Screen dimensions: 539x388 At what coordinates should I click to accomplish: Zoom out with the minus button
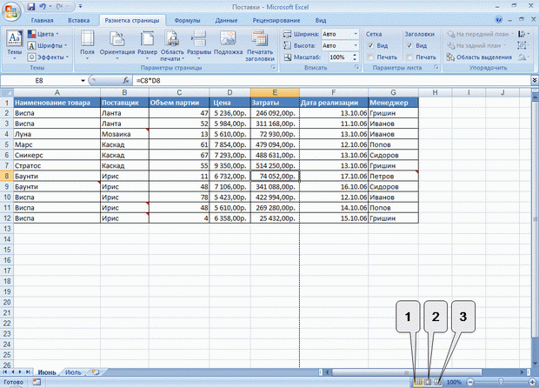(470, 382)
